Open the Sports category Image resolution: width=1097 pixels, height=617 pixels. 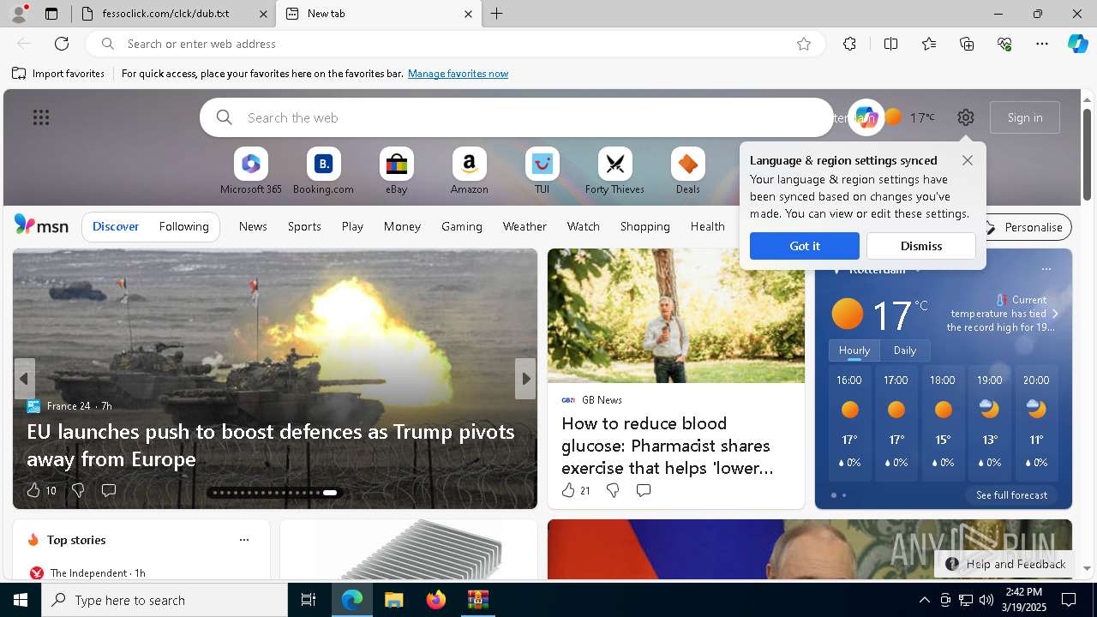point(304,226)
